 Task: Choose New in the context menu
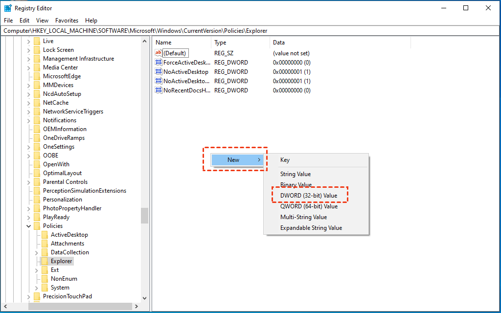[237, 160]
